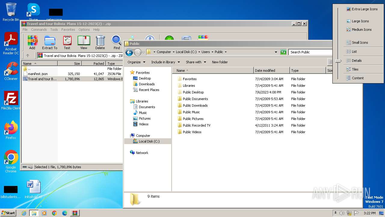Click Users in the address breadcrumb
This screenshot has height=217, width=385.
click(206, 52)
